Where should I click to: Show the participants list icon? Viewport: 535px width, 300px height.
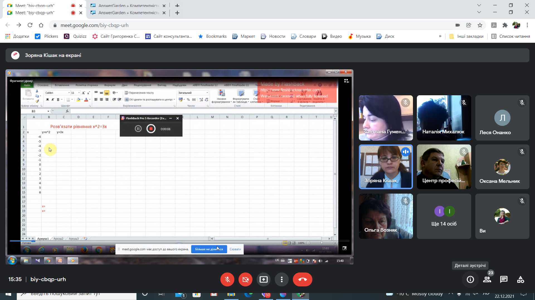487,279
